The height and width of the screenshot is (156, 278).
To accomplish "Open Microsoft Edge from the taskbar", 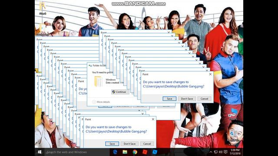I will pyautogui.click(x=115, y=152).
